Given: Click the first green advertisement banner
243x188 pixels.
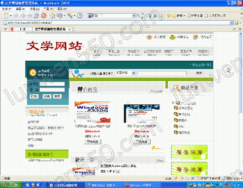Looking at the screenshot, I should (189, 152).
